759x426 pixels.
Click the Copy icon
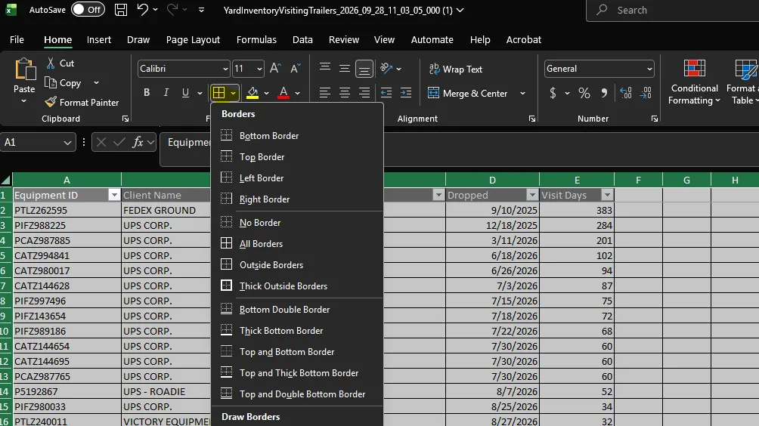[51, 82]
